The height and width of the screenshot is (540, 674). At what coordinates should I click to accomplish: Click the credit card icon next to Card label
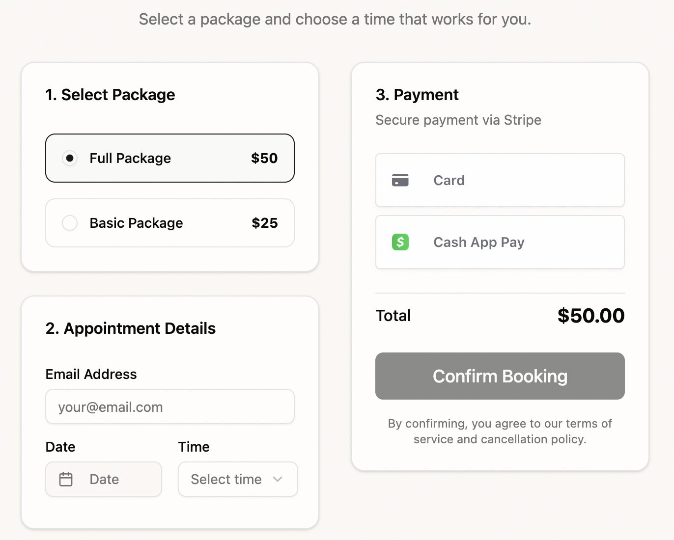[400, 180]
